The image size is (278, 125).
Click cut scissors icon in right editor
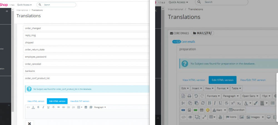point(183,103)
